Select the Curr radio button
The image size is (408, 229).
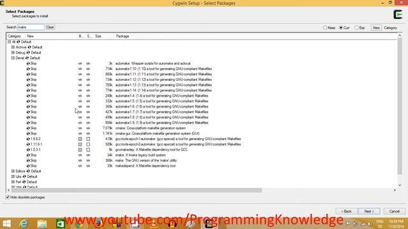coord(341,27)
